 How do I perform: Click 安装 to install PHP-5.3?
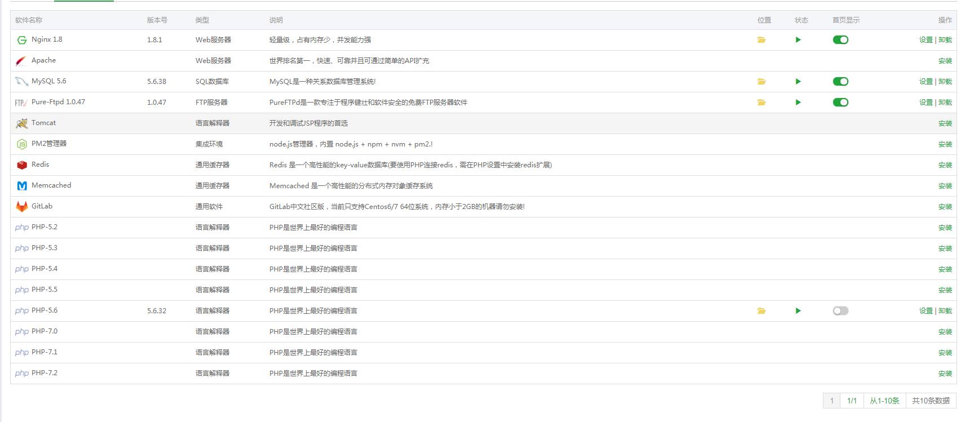[x=945, y=248]
